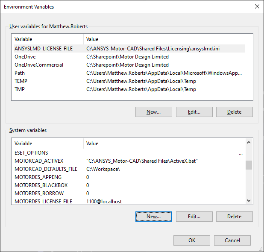Viewport: 264px width, 252px height.
Task: Click Delete button under User variables
Action: click(x=235, y=112)
